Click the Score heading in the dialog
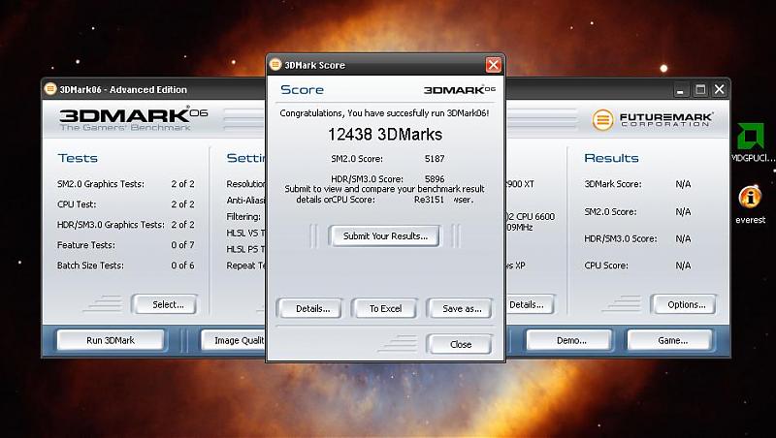 [x=302, y=89]
